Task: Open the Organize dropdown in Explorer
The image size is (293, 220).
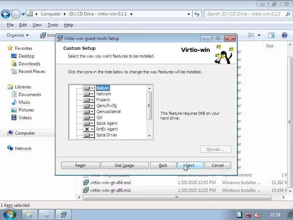Action: click(x=18, y=35)
